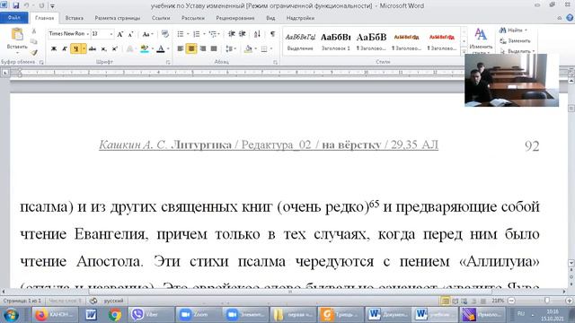Open Viber in taskbar

(152, 315)
